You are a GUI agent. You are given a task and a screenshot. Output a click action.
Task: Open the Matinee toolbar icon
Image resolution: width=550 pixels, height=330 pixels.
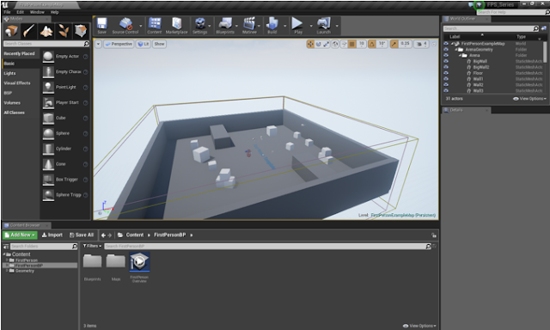click(249, 26)
